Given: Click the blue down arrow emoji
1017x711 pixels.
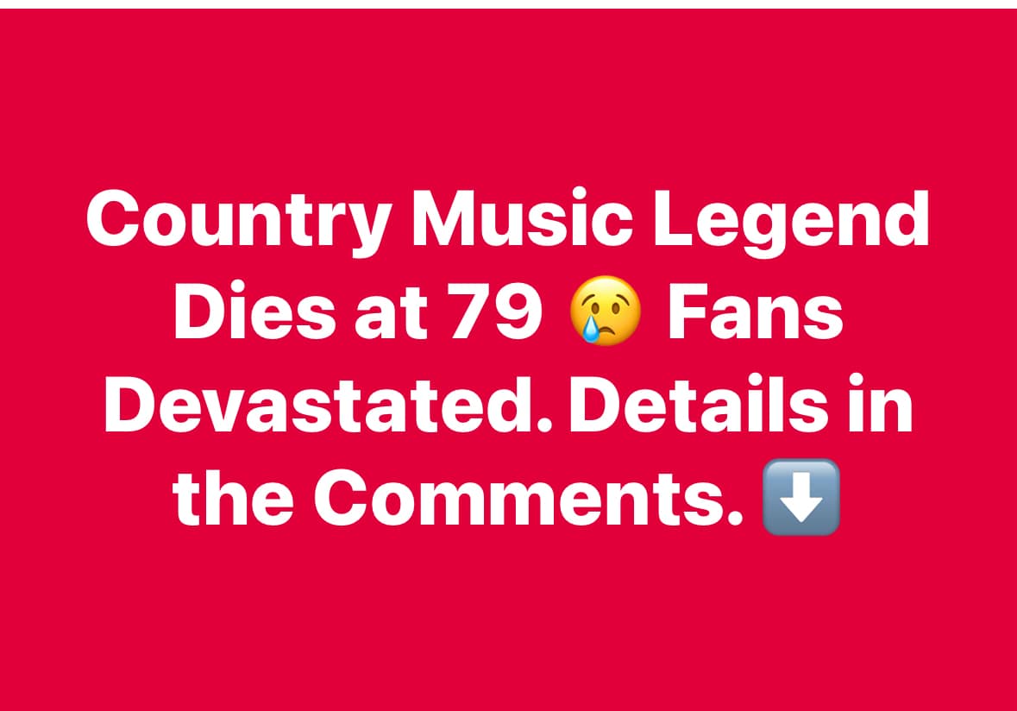Looking at the screenshot, I should tap(801, 497).
